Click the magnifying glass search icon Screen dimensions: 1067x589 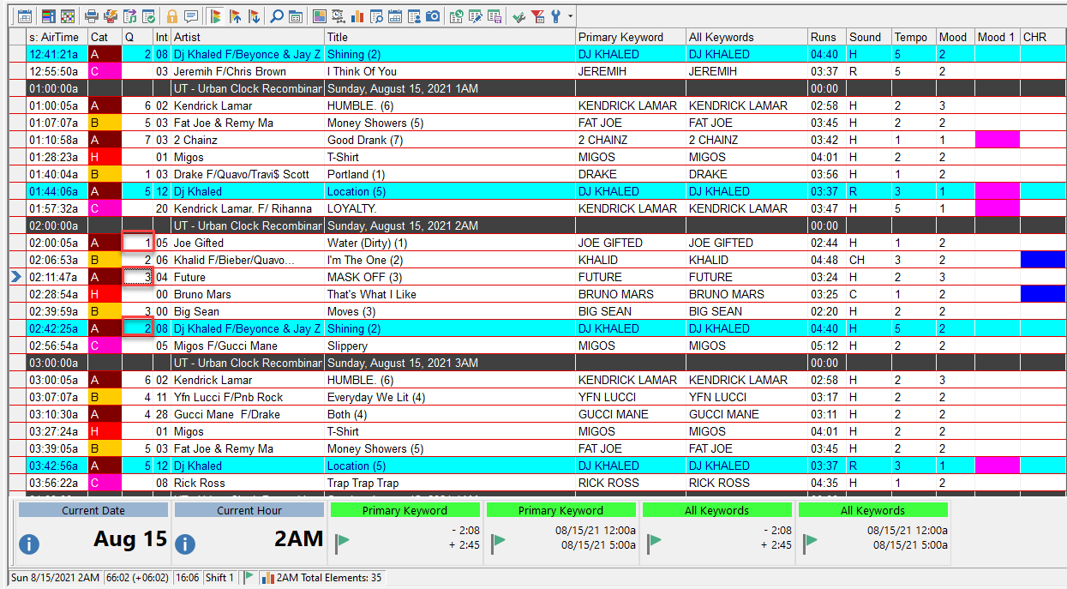point(276,16)
